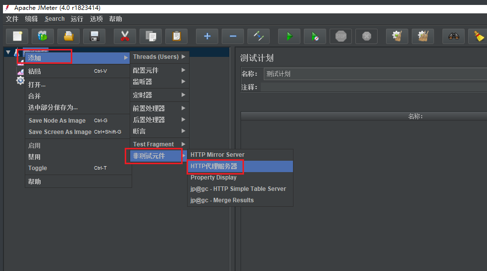Viewport: 487px width, 271px height.
Task: Select 添加 in the context menu
Action: (78, 58)
